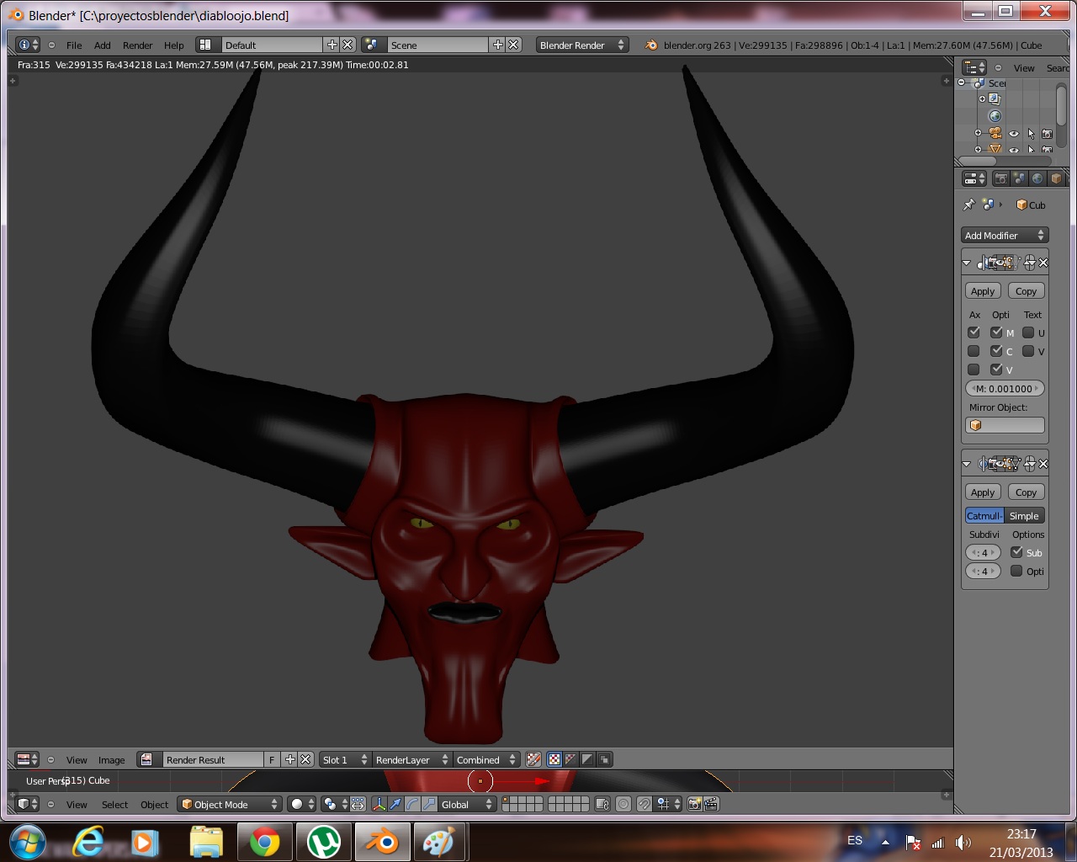This screenshot has height=862, width=1077.
Task: Open Blender Render engine dropdown
Action: point(582,45)
